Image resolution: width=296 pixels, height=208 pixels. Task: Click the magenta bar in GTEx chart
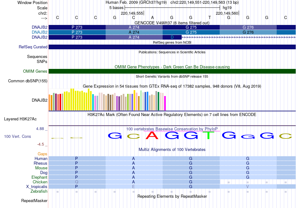[165, 103]
